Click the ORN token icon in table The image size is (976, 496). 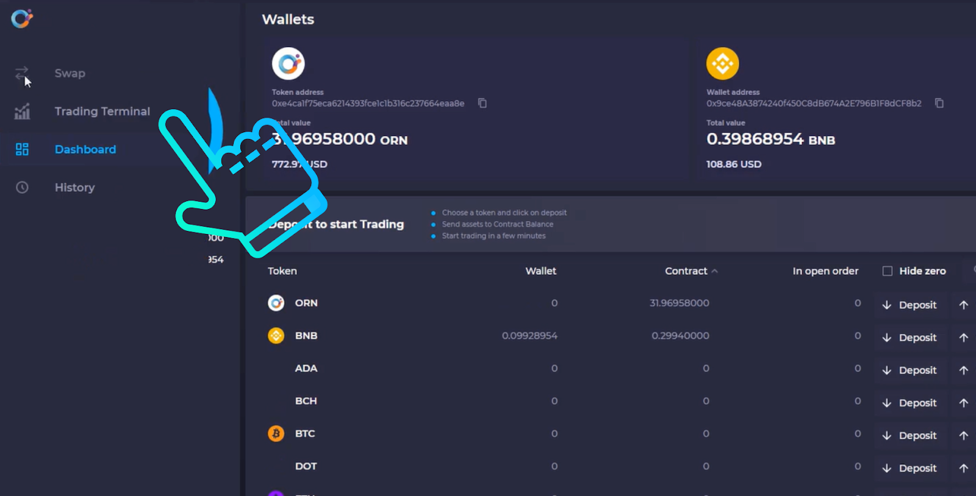pyautogui.click(x=276, y=303)
